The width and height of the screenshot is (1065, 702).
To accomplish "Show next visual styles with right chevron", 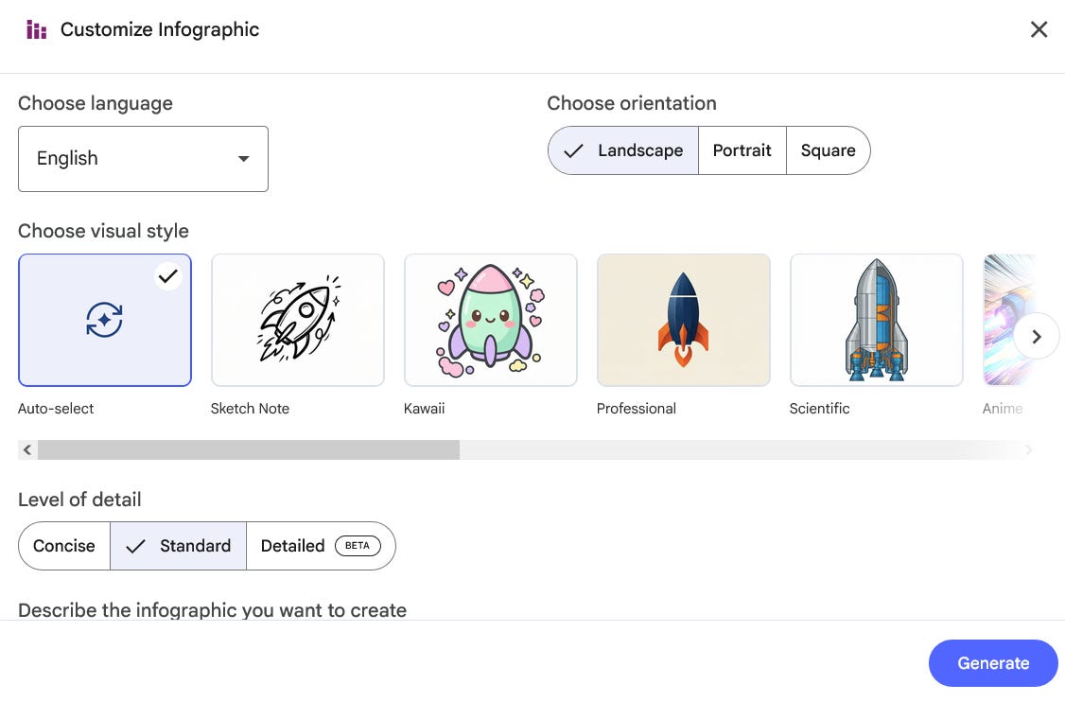I will pos(1037,337).
